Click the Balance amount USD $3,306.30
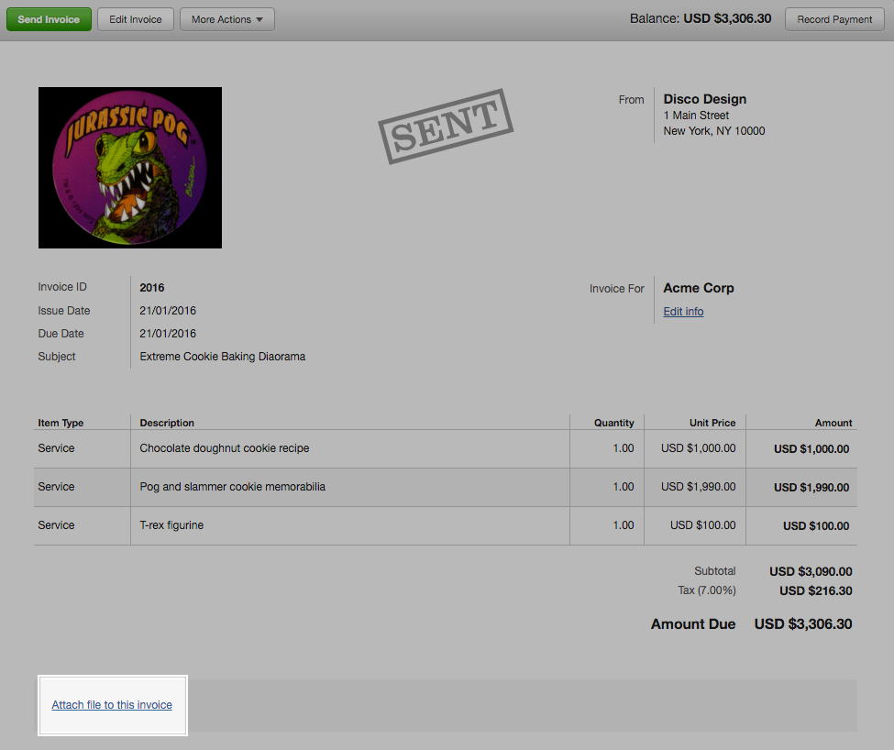 [727, 18]
